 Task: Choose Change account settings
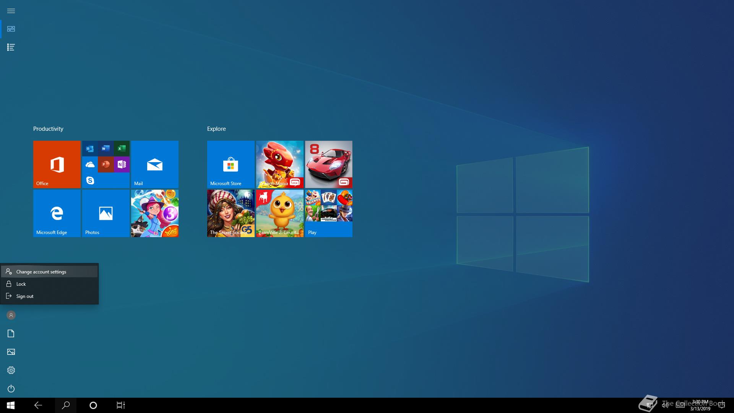(49, 272)
